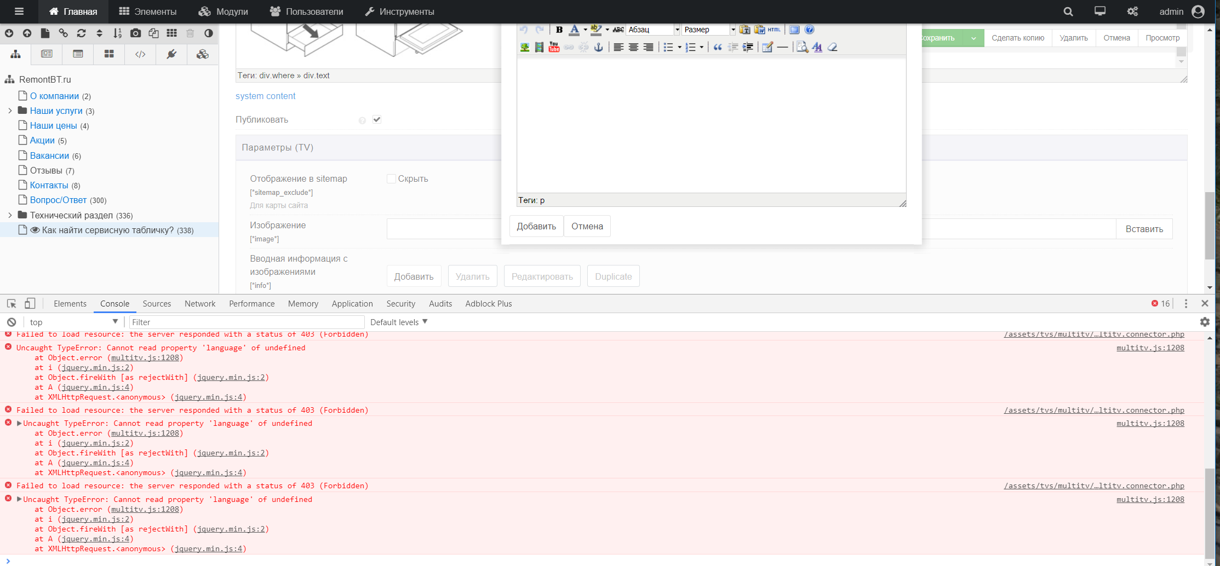Open find and replace magnifier icon
The height and width of the screenshot is (566, 1220).
(x=802, y=47)
